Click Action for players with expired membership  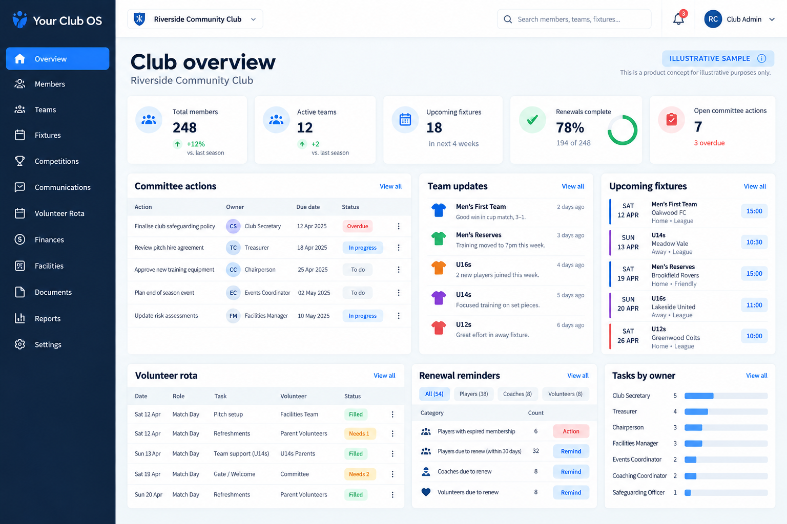571,431
